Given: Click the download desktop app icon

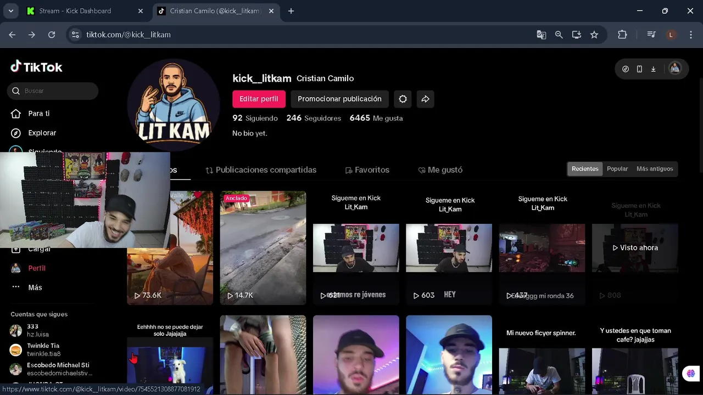Looking at the screenshot, I should tap(654, 69).
